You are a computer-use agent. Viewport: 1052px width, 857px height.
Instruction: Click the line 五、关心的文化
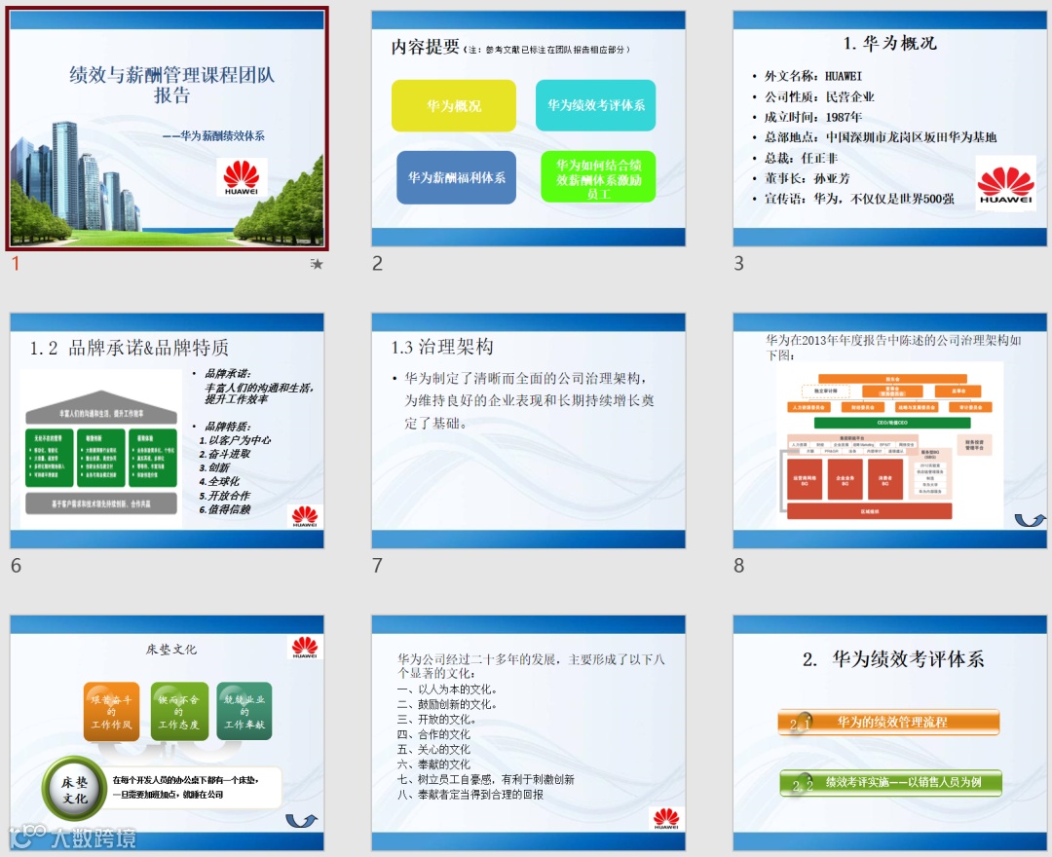point(433,749)
